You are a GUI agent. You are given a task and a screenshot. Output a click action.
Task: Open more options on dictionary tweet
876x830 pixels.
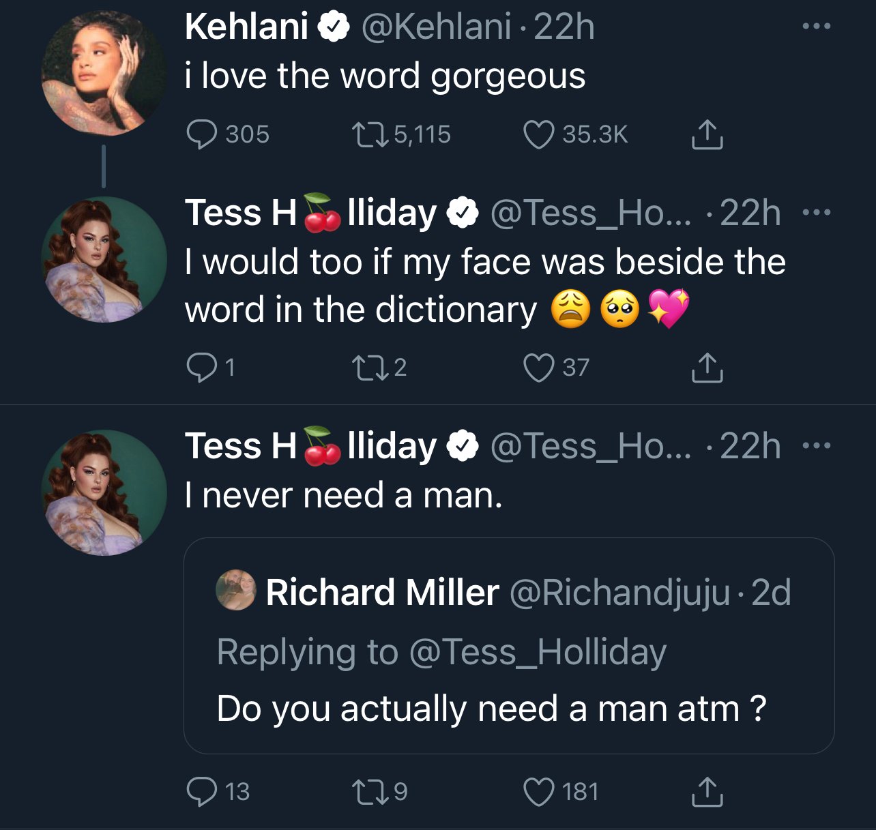(x=816, y=213)
